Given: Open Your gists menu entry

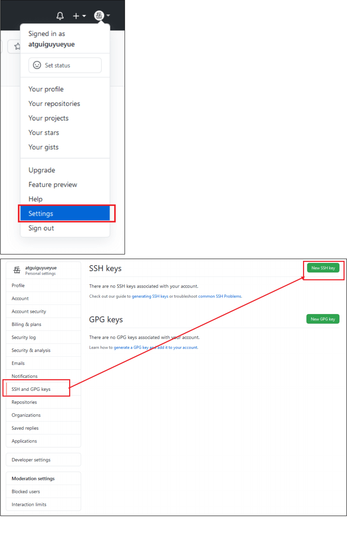Looking at the screenshot, I should click(65, 147).
